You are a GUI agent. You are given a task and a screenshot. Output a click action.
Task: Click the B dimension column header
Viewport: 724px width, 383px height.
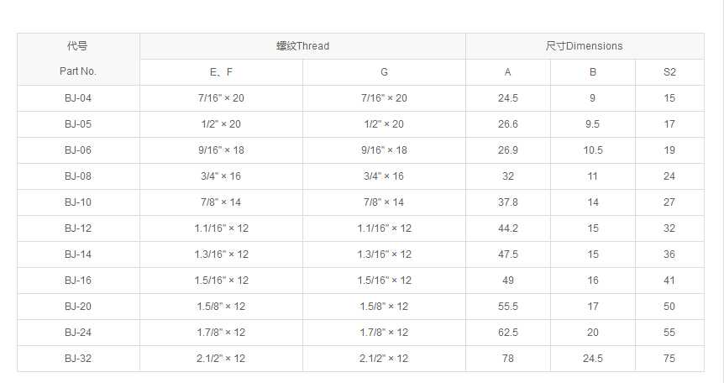(593, 72)
